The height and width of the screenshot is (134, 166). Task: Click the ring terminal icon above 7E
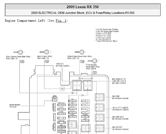tap(92, 61)
